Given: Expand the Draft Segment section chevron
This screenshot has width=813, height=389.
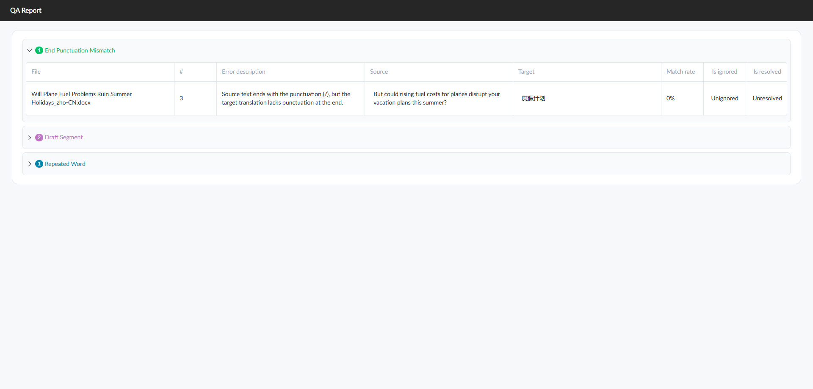Looking at the screenshot, I should pos(30,138).
